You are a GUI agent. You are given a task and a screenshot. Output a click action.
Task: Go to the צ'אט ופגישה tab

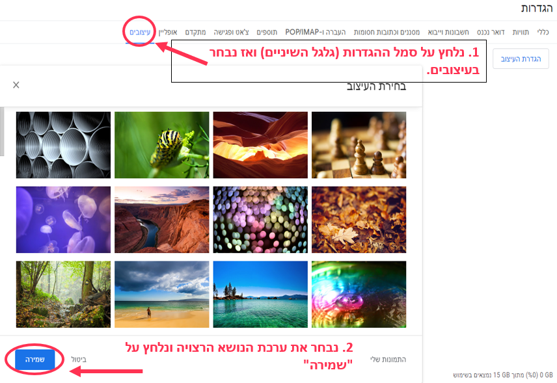(231, 33)
